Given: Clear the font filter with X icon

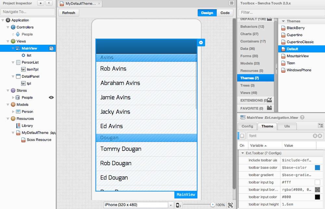Looking at the screenshot, I should pyautogui.click(x=320, y=136).
